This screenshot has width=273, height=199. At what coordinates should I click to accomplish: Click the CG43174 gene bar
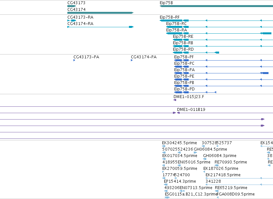[100, 13]
